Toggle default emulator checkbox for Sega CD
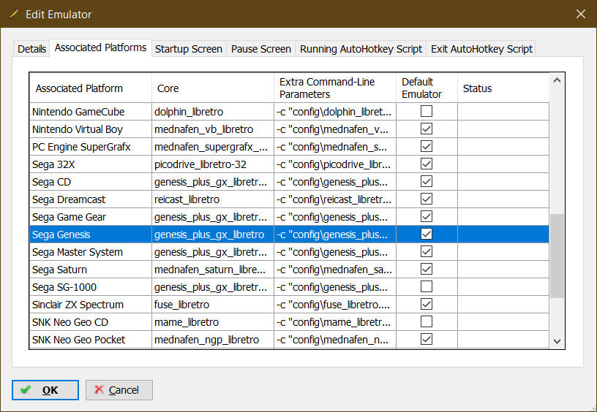 [427, 181]
